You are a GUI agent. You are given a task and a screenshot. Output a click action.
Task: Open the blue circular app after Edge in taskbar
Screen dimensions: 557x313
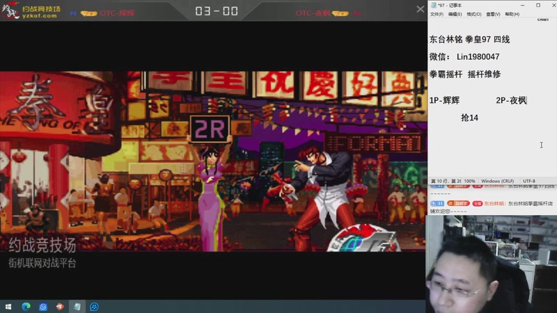pos(43,307)
